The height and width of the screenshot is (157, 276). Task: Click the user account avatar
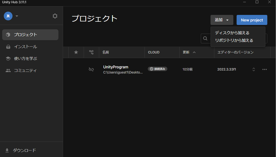pos(8,16)
